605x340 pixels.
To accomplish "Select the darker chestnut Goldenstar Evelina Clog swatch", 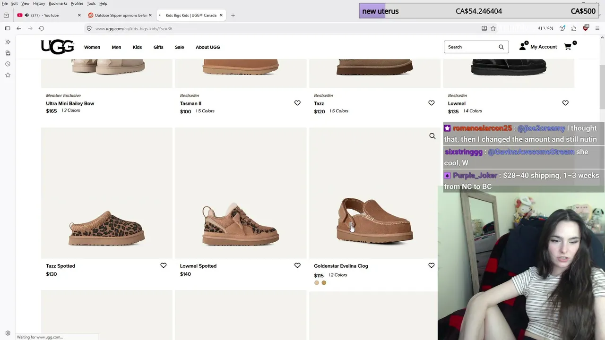I will [324, 283].
